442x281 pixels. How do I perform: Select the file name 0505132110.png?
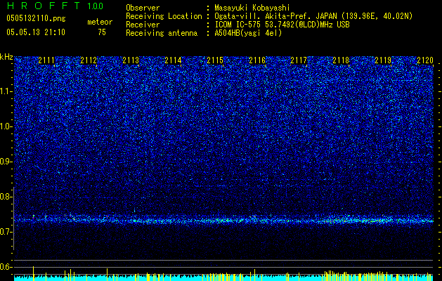(x=36, y=18)
